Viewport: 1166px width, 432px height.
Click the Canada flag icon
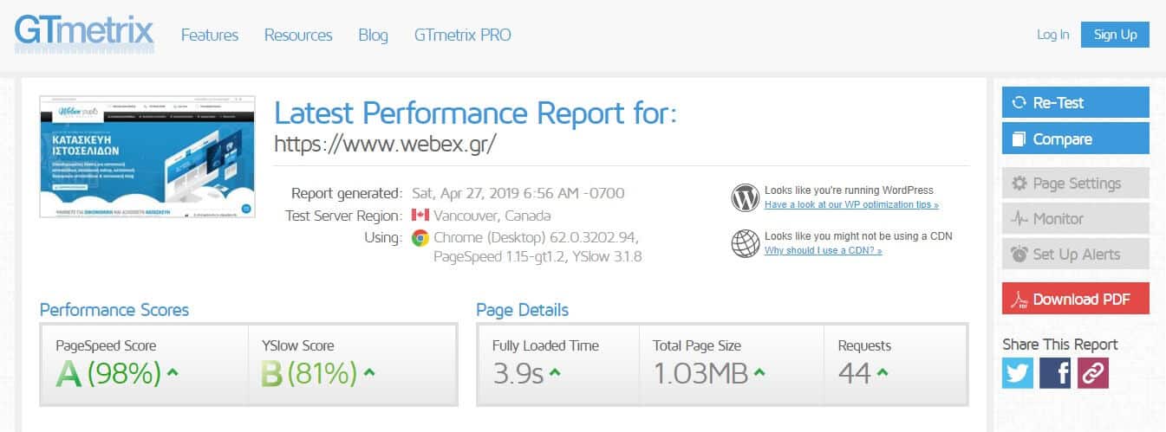tap(420, 216)
